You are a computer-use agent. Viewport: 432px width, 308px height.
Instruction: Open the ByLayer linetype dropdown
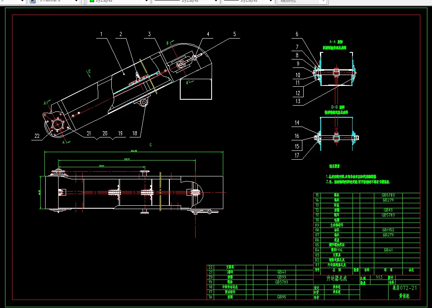tap(216, 1)
